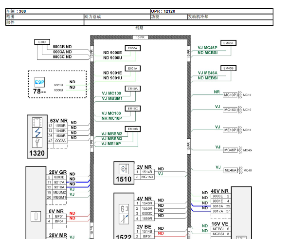
Task: Select the MC150 cell in 2V NR connector
Action: pyautogui.click(x=147, y=177)
